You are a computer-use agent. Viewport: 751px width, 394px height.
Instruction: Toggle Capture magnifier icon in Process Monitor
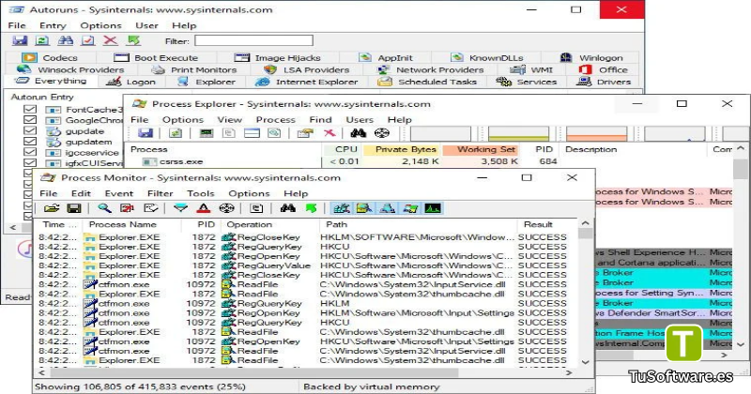tap(104, 208)
